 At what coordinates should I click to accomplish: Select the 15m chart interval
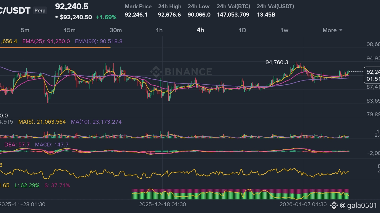[69, 30]
